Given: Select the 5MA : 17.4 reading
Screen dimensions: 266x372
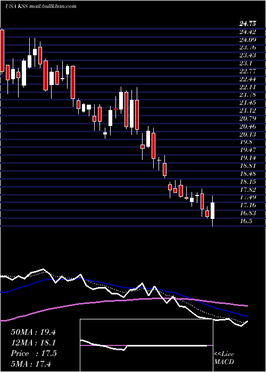Looking at the screenshot, I should pyautogui.click(x=31, y=363).
